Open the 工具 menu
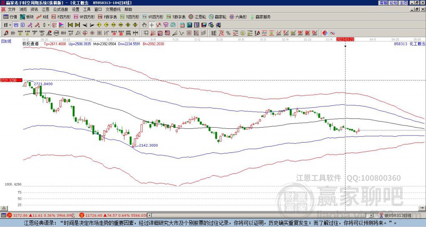This screenshot has width=426, height=227. (87, 10)
